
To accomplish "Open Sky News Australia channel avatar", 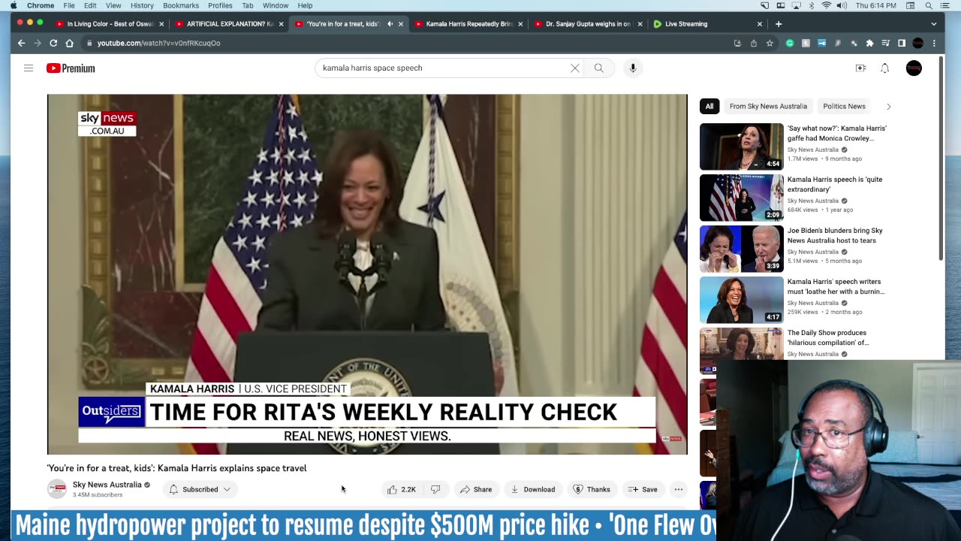I will coord(57,489).
